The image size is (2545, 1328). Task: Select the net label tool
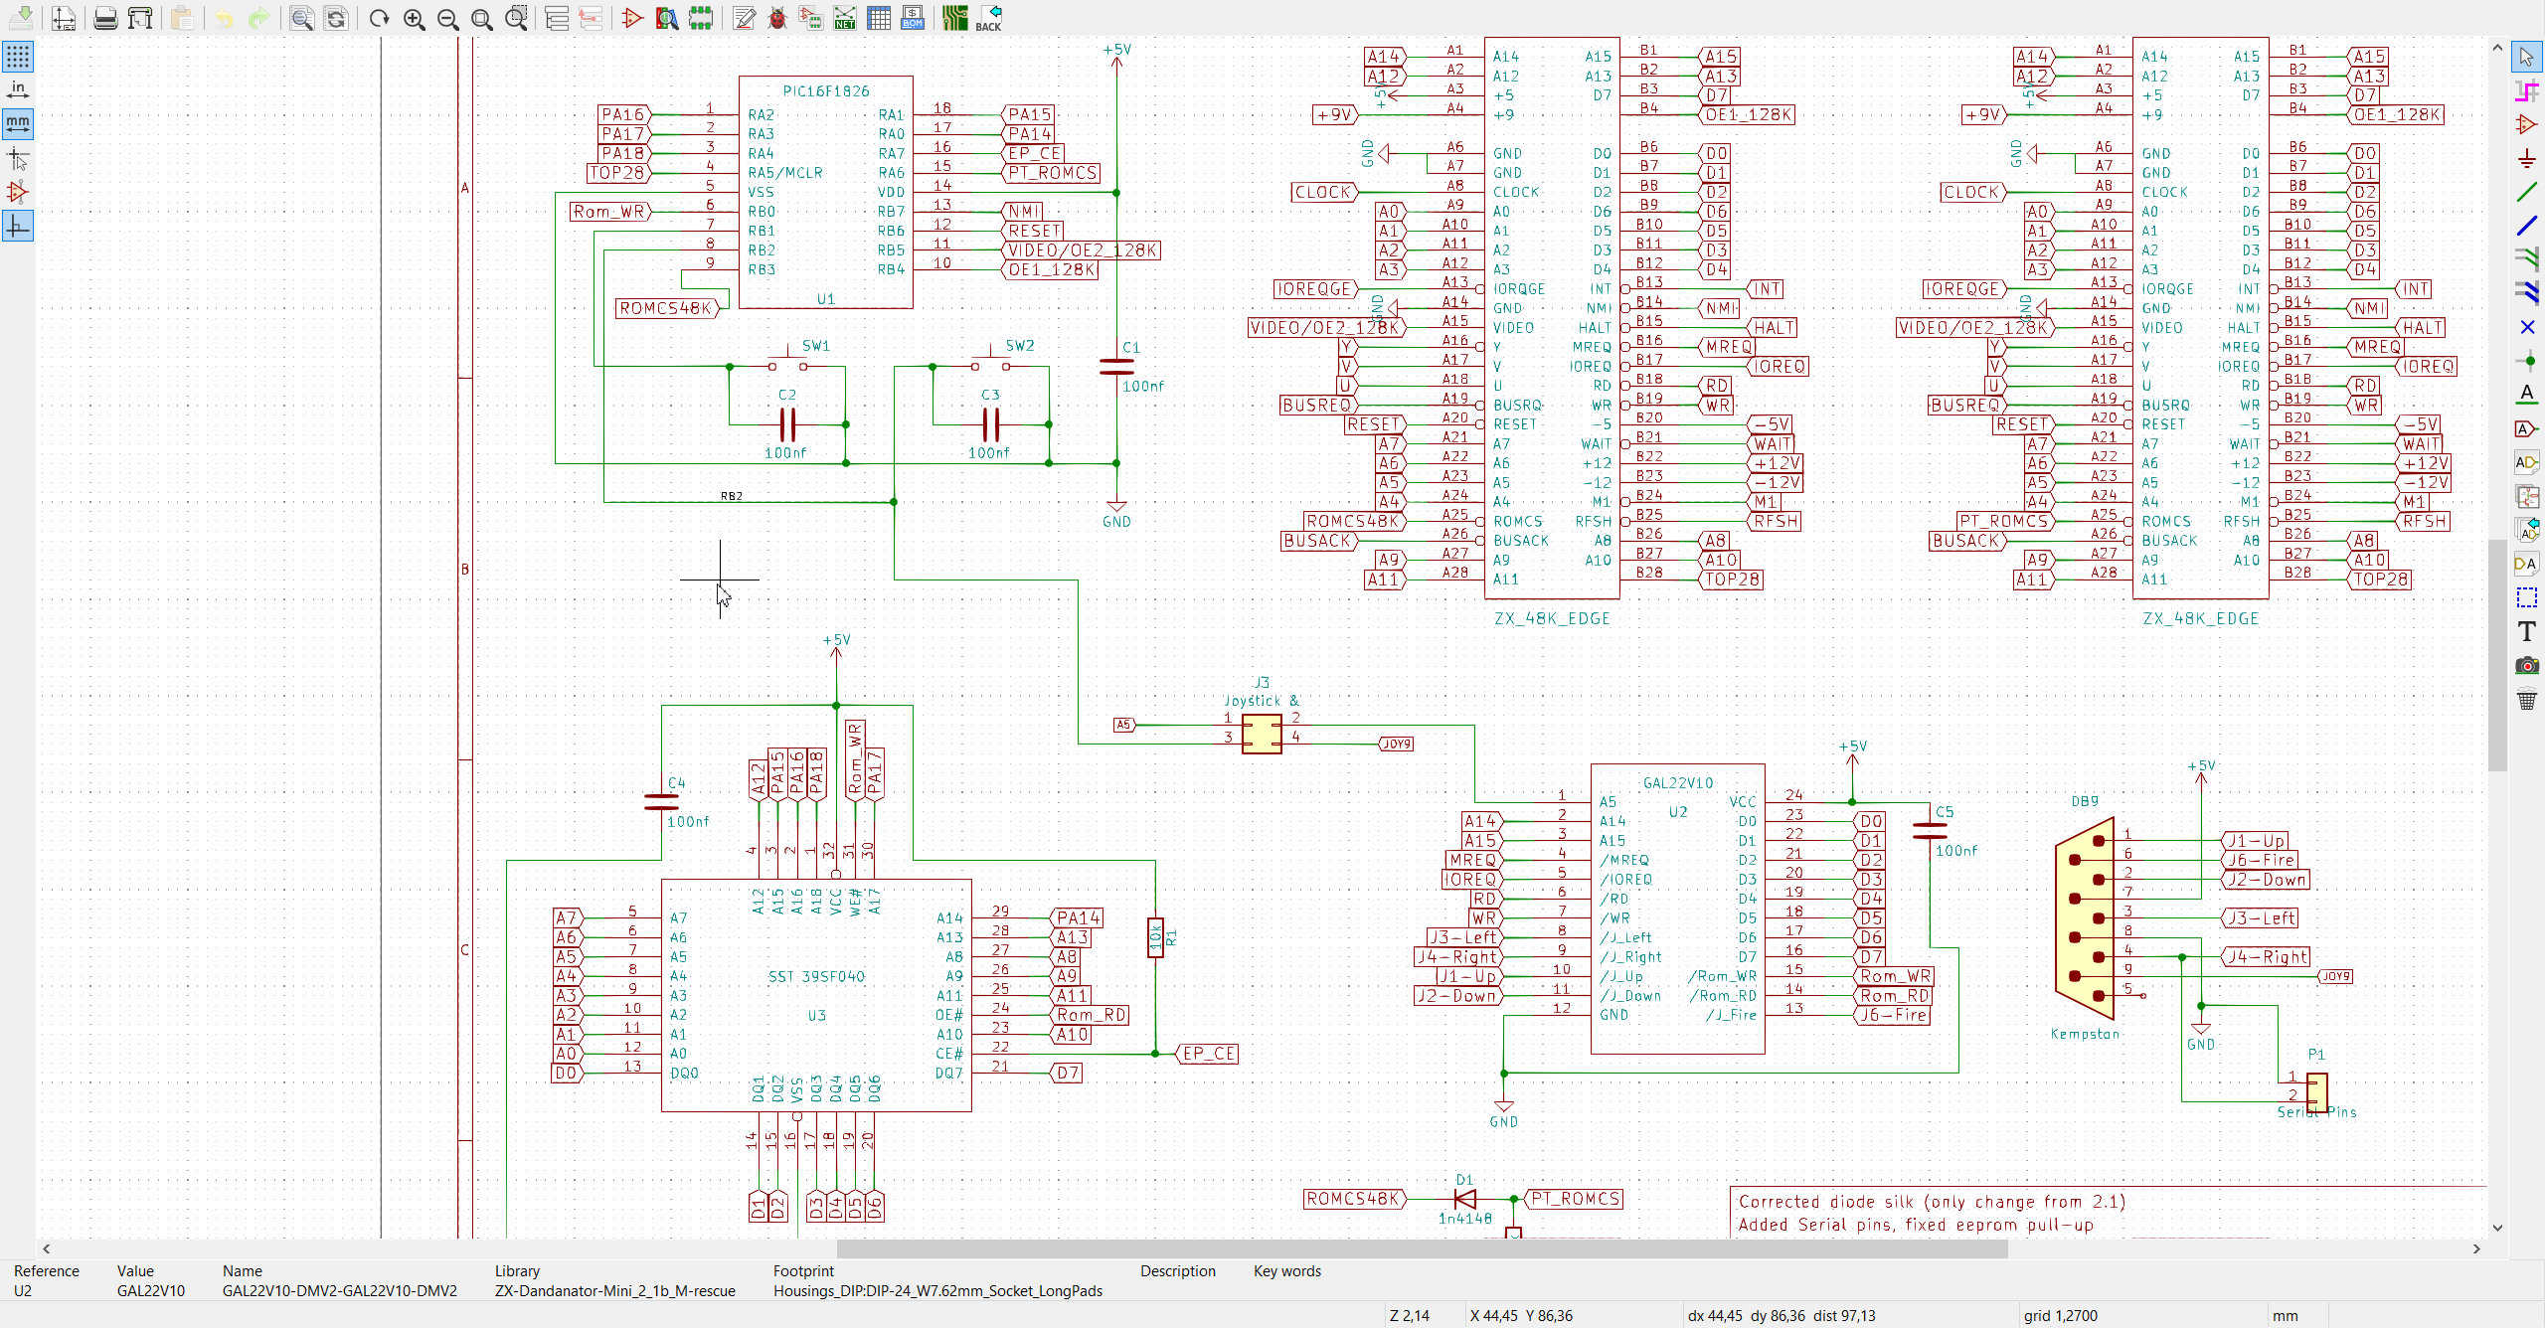point(2526,395)
